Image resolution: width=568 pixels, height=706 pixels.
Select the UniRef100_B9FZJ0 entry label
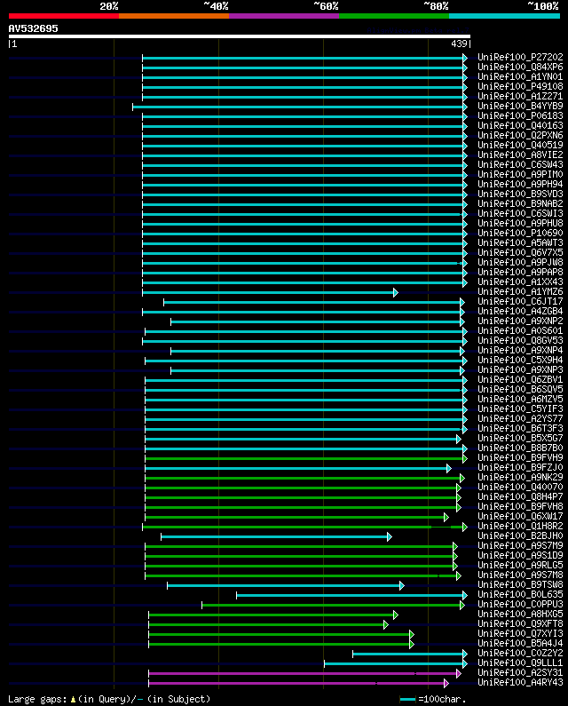[520, 467]
